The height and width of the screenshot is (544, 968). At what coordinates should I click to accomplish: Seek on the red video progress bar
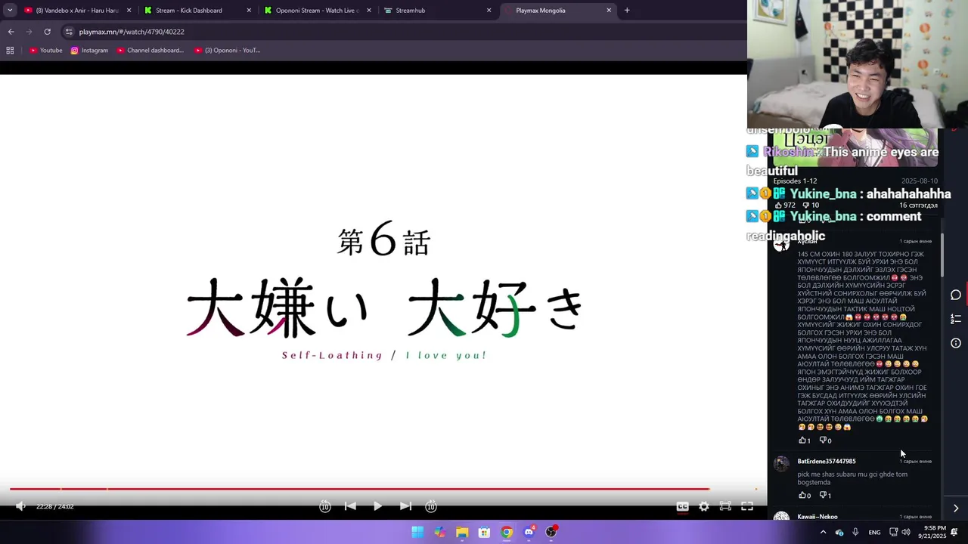click(383, 489)
